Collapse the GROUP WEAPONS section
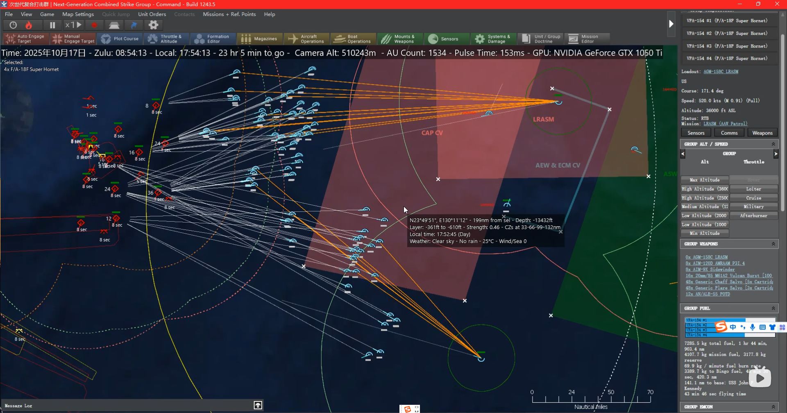 click(773, 244)
